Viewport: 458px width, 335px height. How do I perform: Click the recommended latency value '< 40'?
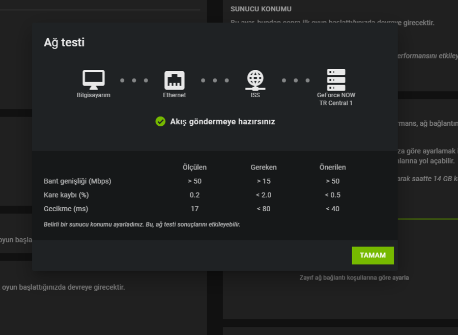coord(332,209)
